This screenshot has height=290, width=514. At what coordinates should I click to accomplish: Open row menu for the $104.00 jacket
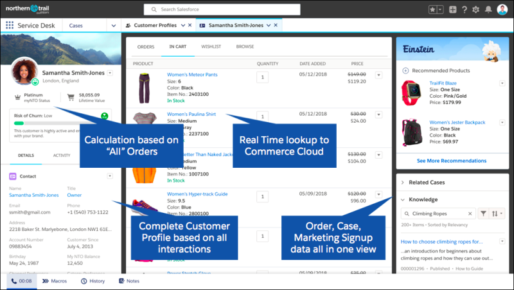point(378,154)
